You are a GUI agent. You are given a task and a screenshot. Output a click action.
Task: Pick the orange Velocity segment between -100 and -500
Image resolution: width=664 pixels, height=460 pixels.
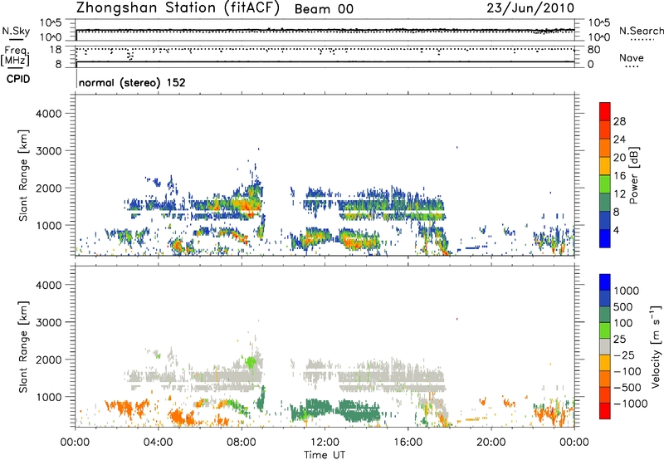pos(605,379)
